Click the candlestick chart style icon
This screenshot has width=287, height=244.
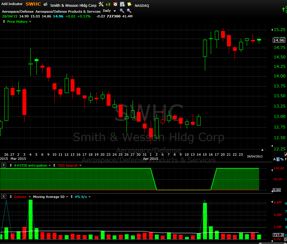108,4
